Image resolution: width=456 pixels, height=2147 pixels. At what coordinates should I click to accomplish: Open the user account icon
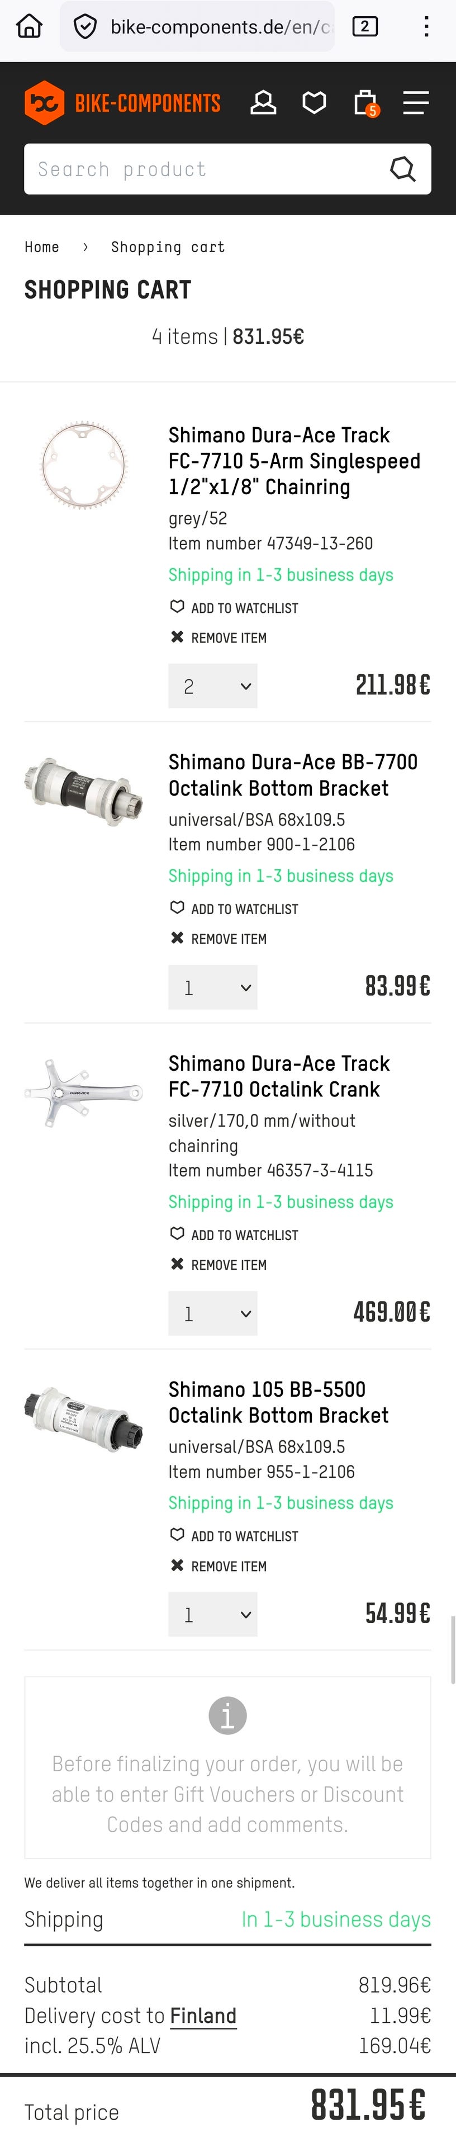point(263,102)
